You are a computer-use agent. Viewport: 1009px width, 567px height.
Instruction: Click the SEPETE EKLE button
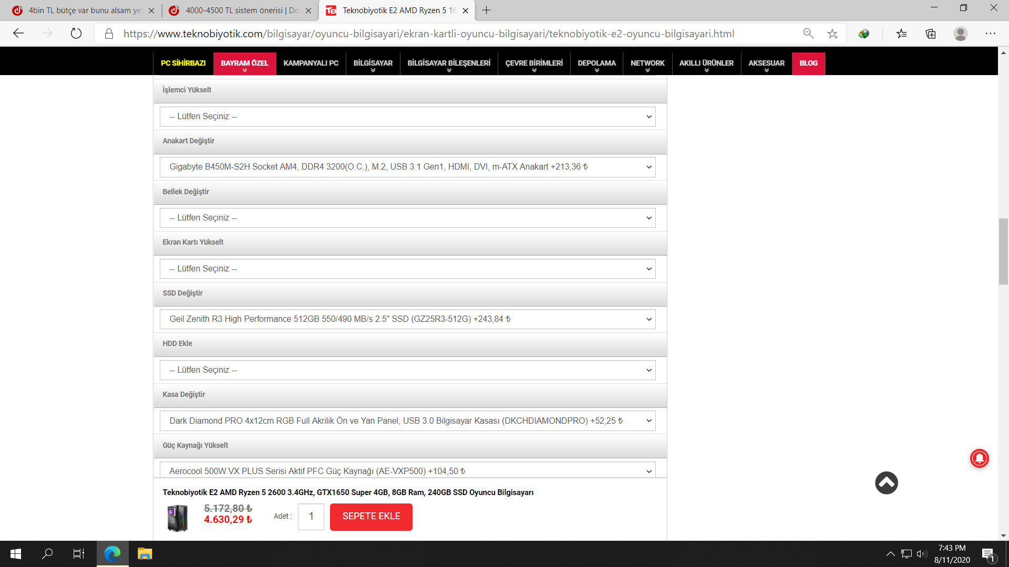click(371, 517)
